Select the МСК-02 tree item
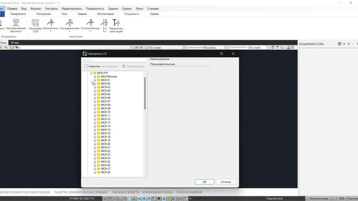 (x=106, y=84)
